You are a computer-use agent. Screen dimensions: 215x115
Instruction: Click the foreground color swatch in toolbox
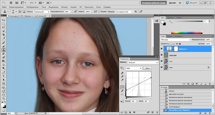(x=2, y=105)
